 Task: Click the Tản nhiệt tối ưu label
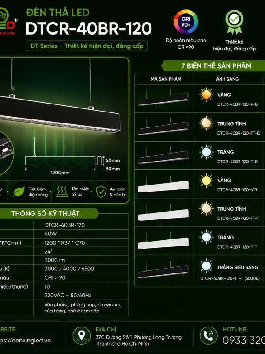[x=80, y=192]
